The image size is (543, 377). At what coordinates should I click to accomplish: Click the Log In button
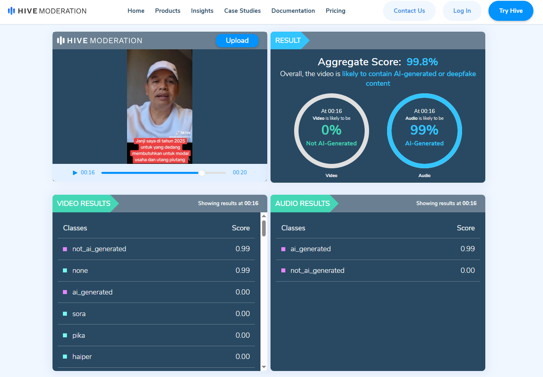(462, 11)
